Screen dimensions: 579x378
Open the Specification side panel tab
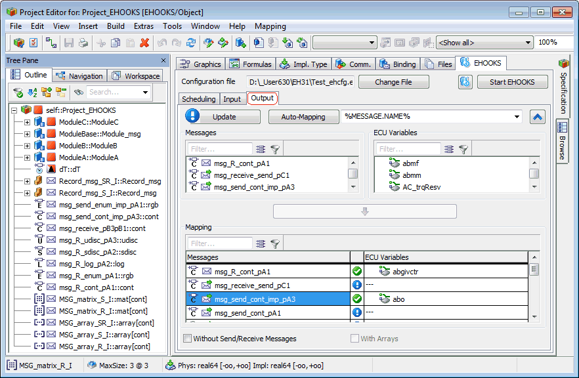[x=563, y=88]
